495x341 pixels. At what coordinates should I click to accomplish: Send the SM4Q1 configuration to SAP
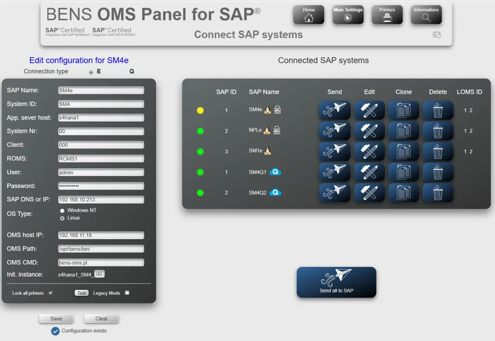coord(335,172)
